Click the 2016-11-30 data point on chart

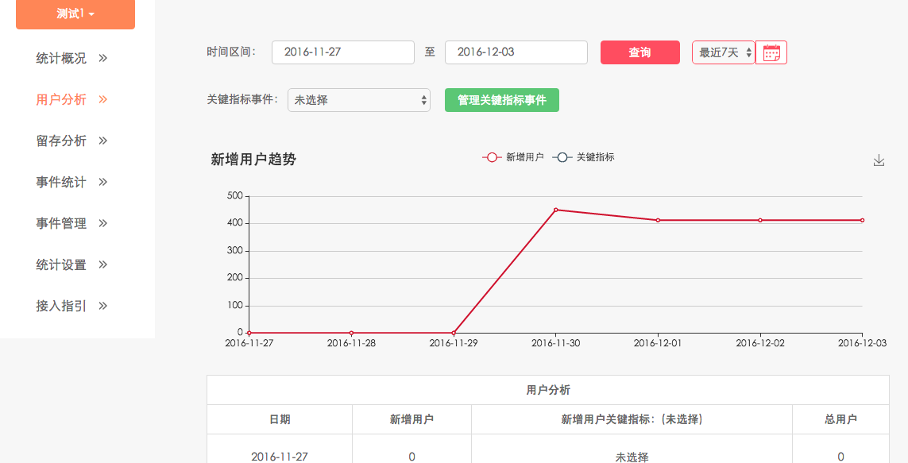pyautogui.click(x=555, y=210)
